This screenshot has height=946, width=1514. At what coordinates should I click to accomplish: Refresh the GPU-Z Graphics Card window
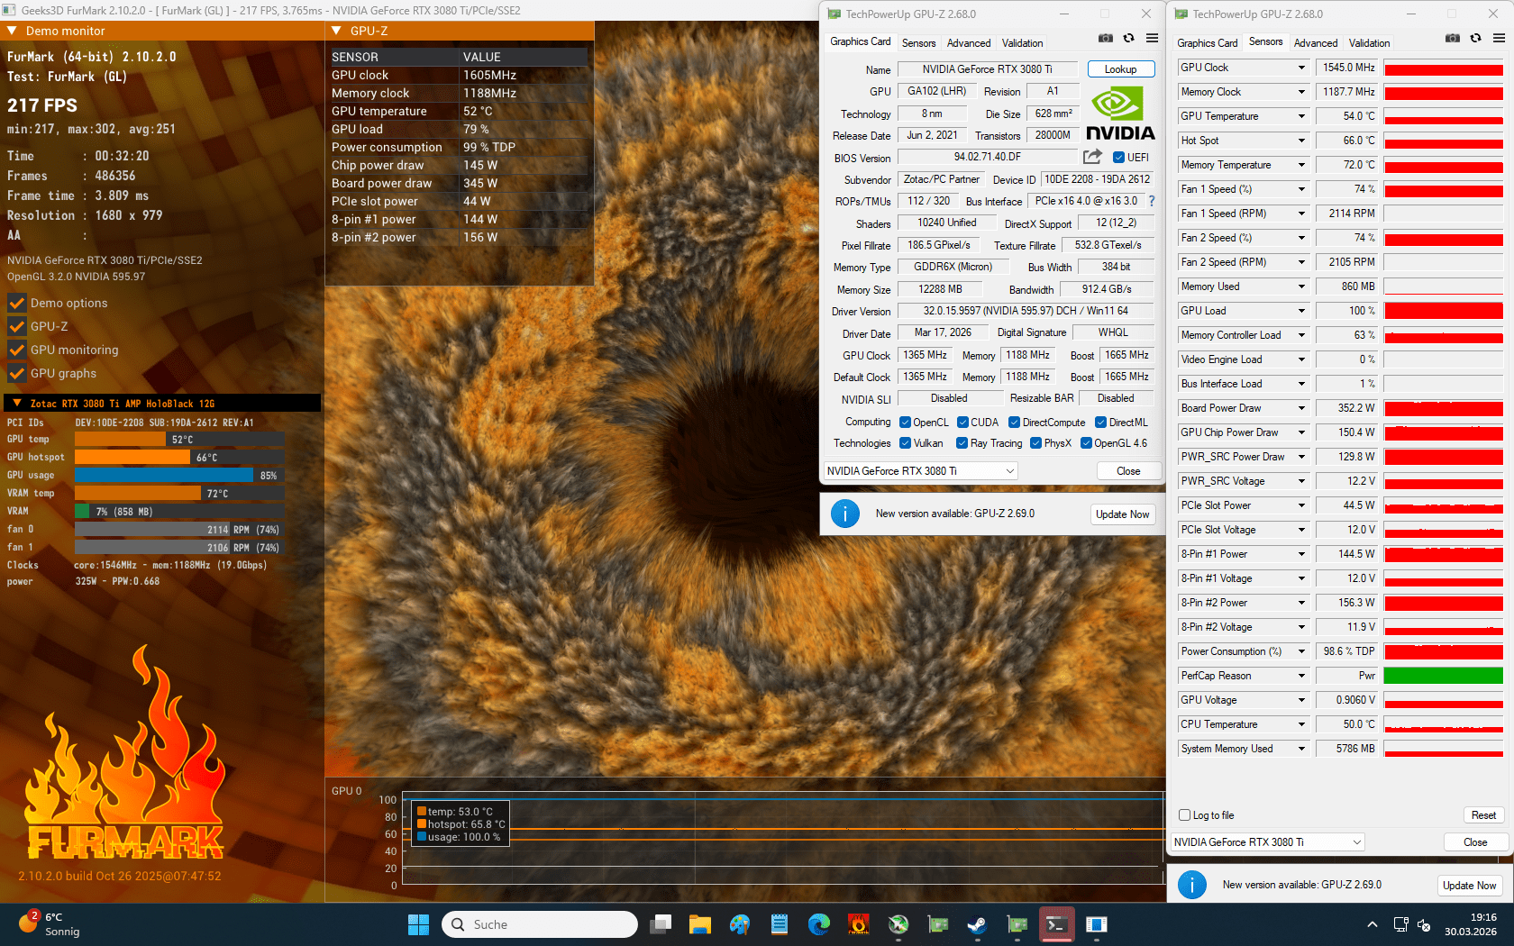tap(1128, 39)
